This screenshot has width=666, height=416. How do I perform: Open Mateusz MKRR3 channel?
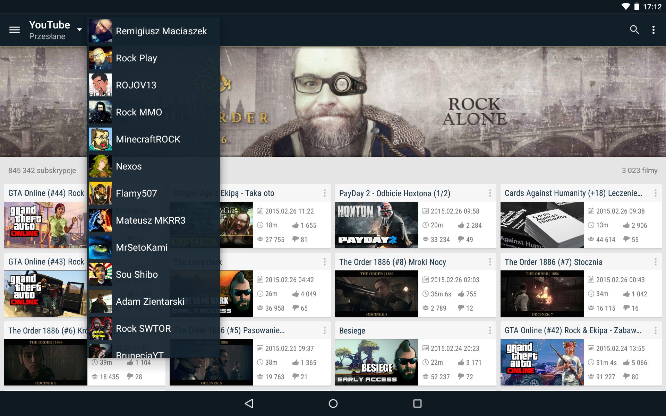click(153, 220)
